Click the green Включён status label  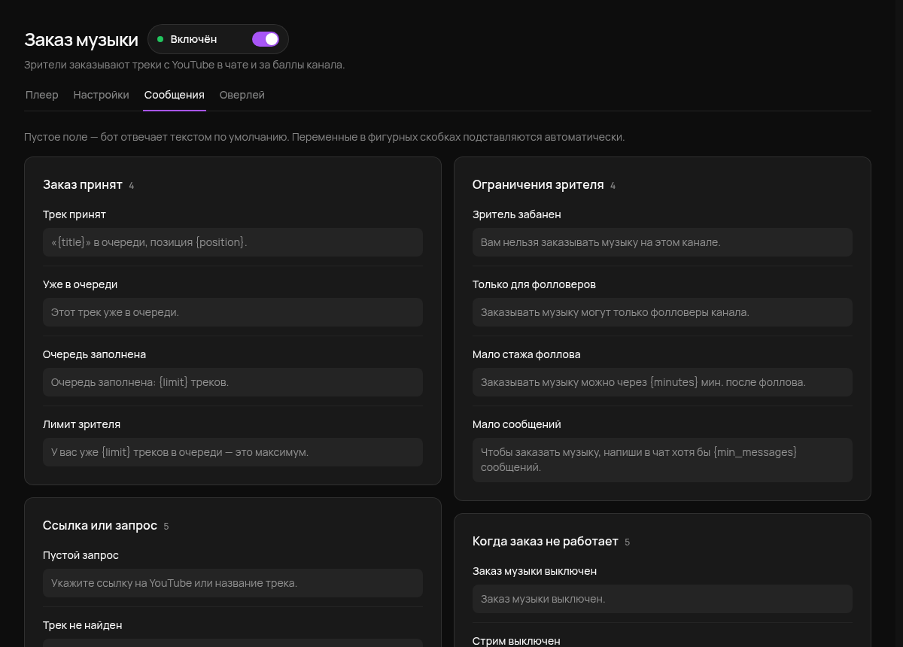tap(193, 39)
